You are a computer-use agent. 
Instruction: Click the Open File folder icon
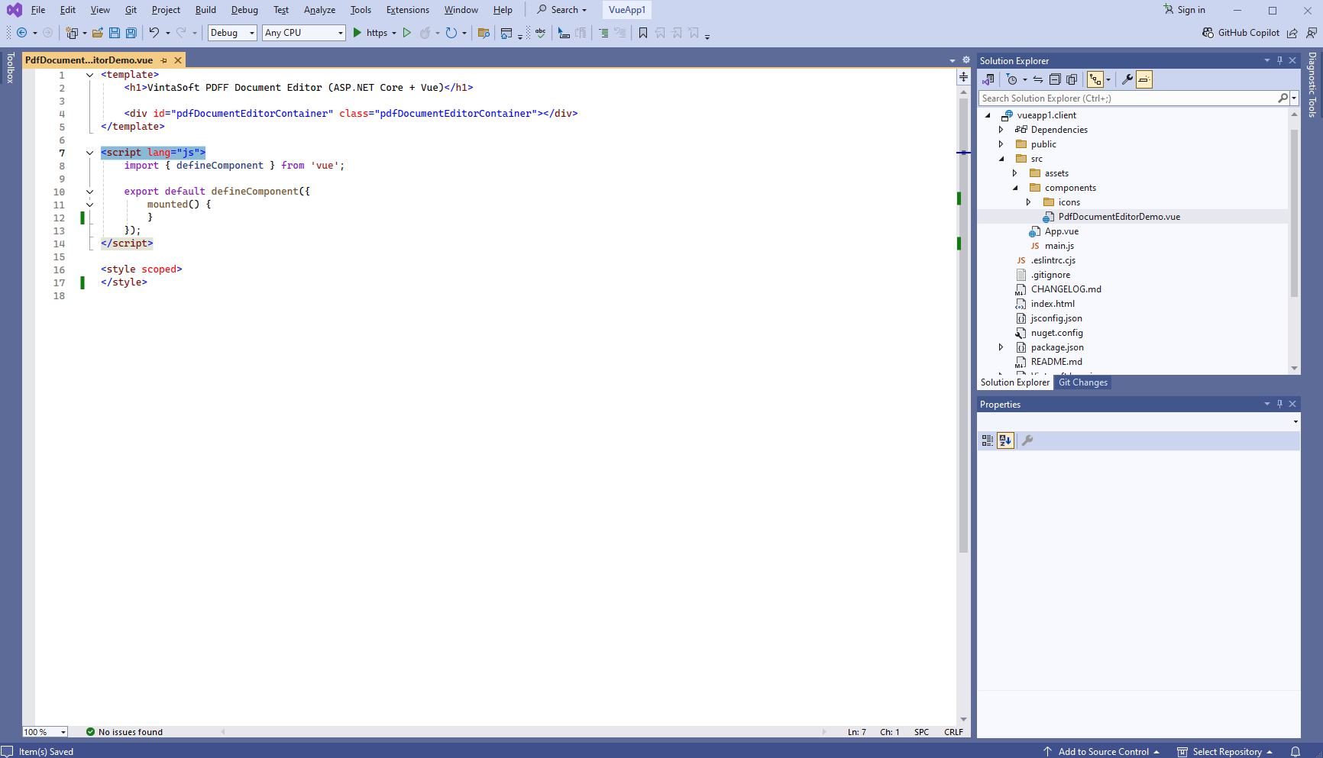click(x=98, y=33)
